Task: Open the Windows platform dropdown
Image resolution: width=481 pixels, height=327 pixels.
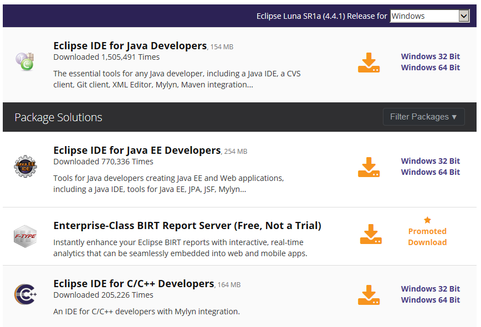Action: [430, 16]
